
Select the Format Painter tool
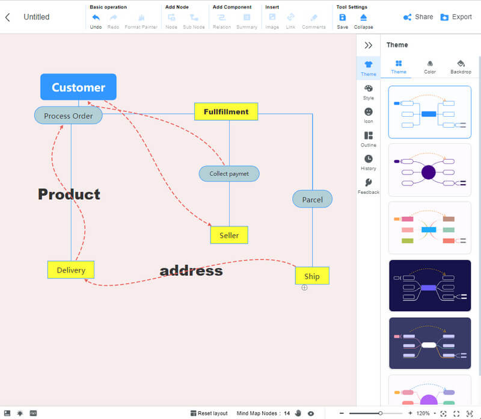tap(141, 19)
